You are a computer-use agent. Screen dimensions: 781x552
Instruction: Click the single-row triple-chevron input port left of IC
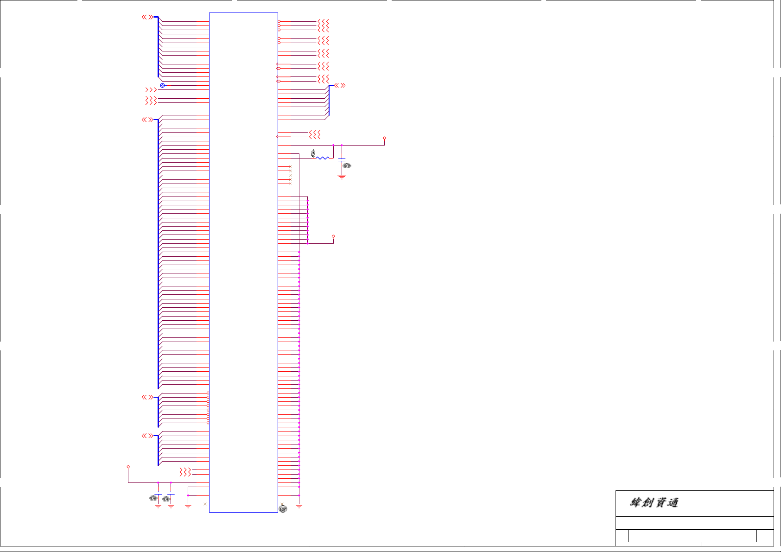pyautogui.click(x=151, y=90)
